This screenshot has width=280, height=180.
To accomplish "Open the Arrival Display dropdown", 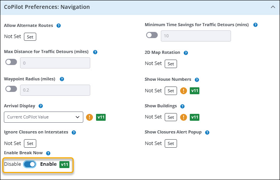I will [44, 117].
